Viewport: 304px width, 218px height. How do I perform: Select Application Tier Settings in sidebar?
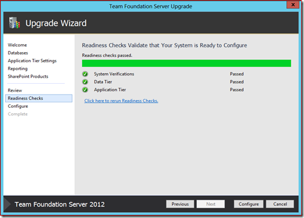click(x=32, y=60)
